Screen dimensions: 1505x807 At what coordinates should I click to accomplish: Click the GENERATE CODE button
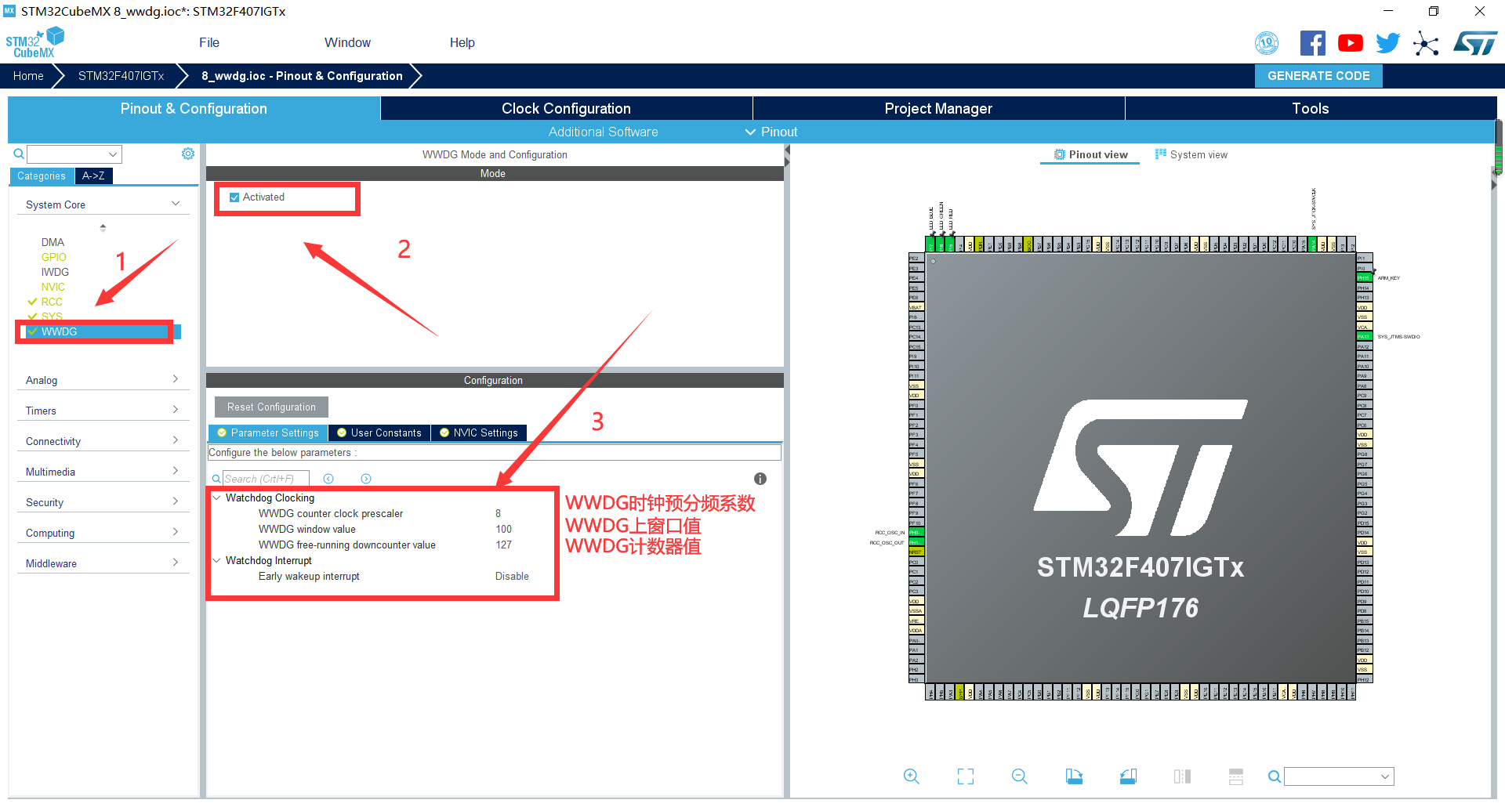(x=1318, y=76)
